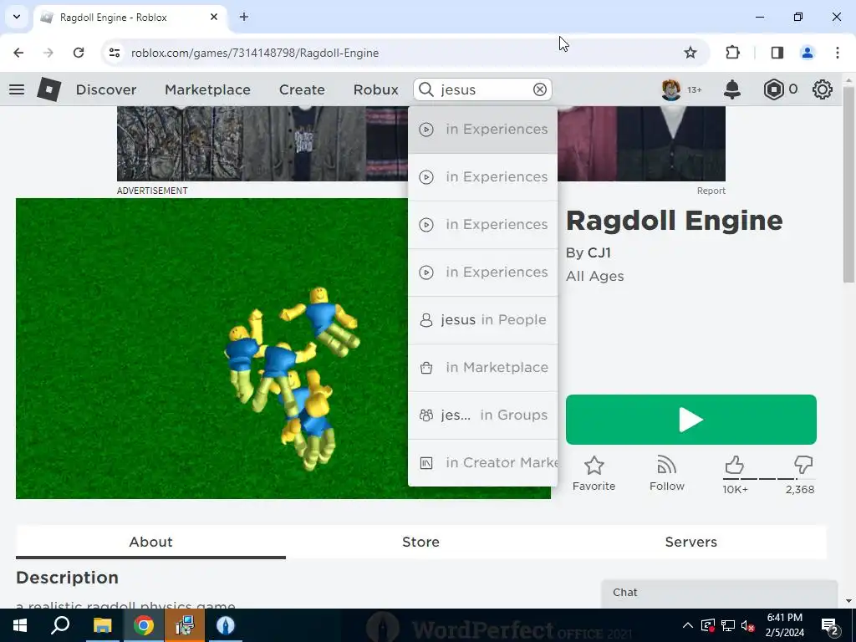856x642 pixels.
Task: Click the browser address bar URL
Action: tap(255, 53)
